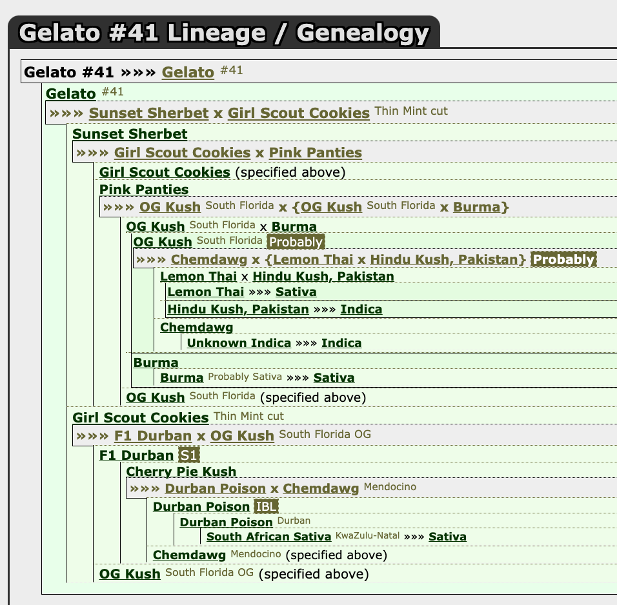The height and width of the screenshot is (605, 617).
Task: Select Girl Scout Cookies Thin Mint cut heading
Action: click(x=141, y=418)
